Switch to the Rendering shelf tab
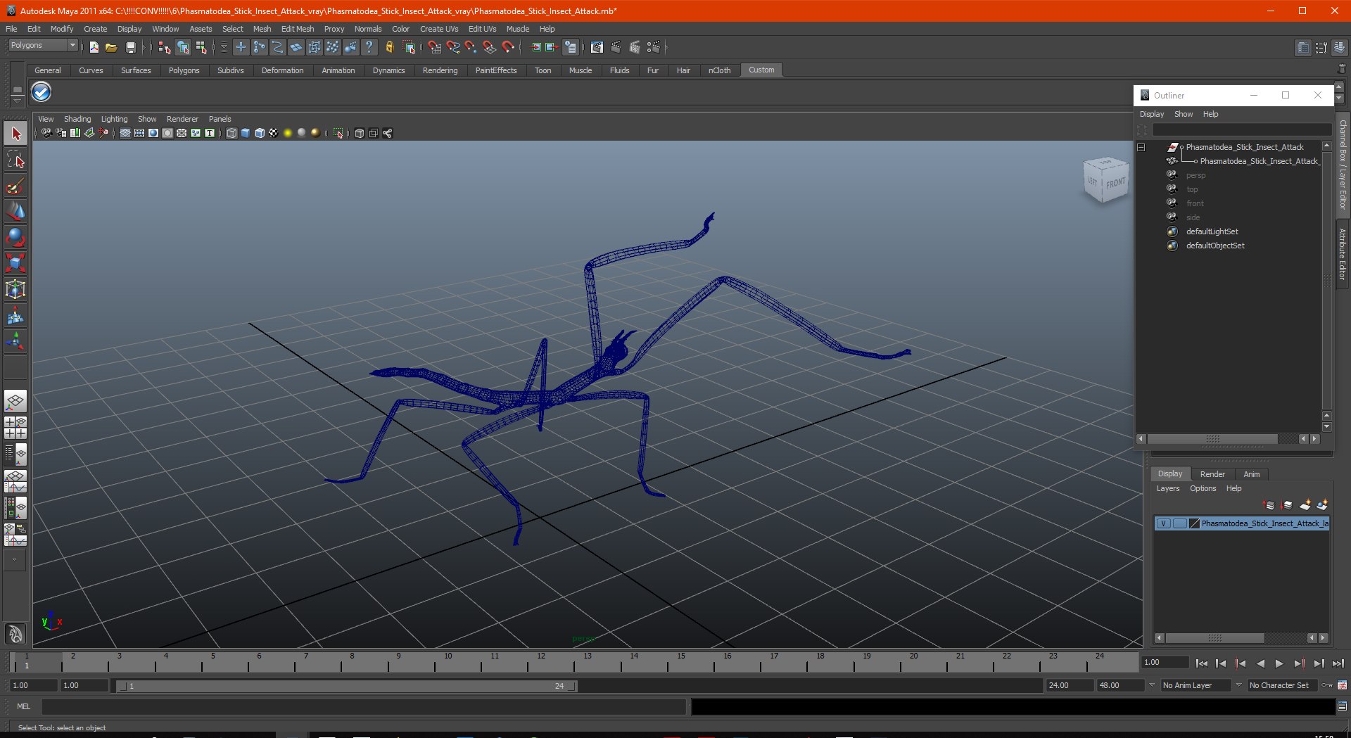 click(440, 70)
